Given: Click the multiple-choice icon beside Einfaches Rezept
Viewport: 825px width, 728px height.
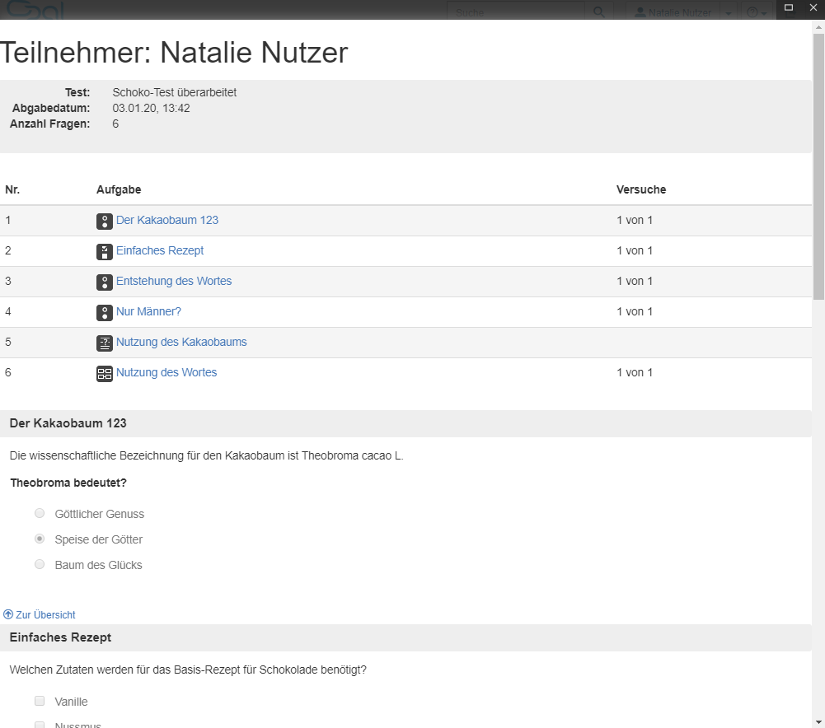Looking at the screenshot, I should [104, 251].
